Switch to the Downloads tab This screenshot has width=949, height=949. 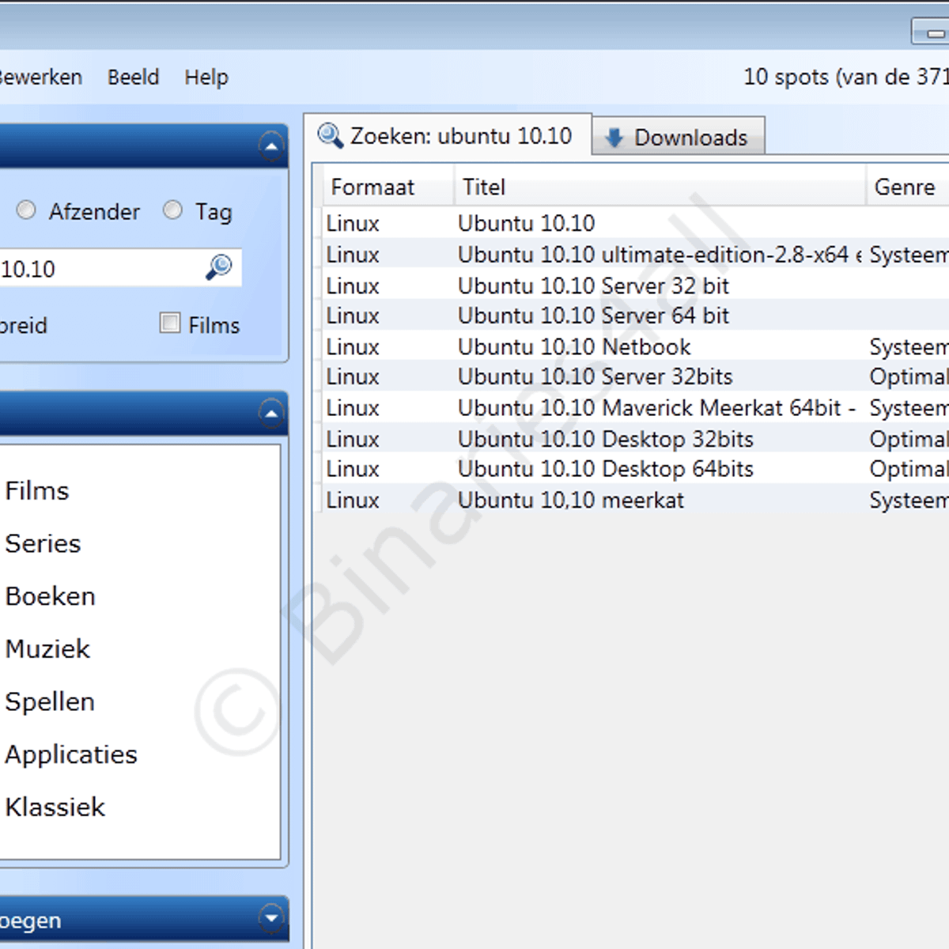click(x=679, y=138)
